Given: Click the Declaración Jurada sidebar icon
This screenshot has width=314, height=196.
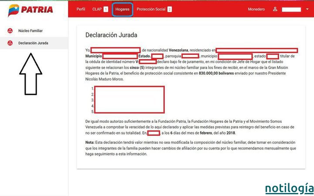Looking at the screenshot, I should click(x=10, y=43).
